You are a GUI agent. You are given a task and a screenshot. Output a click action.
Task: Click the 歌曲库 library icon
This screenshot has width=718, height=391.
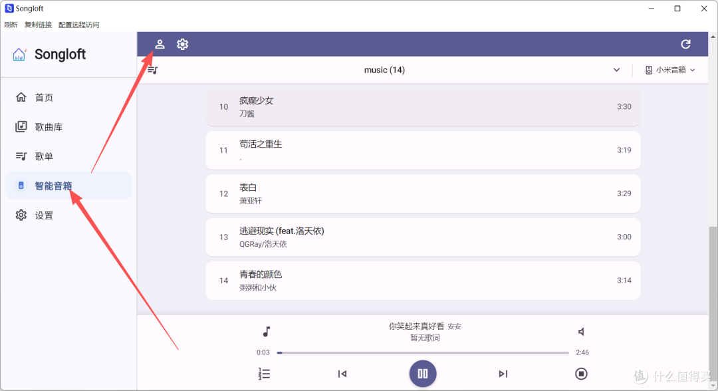tap(21, 126)
